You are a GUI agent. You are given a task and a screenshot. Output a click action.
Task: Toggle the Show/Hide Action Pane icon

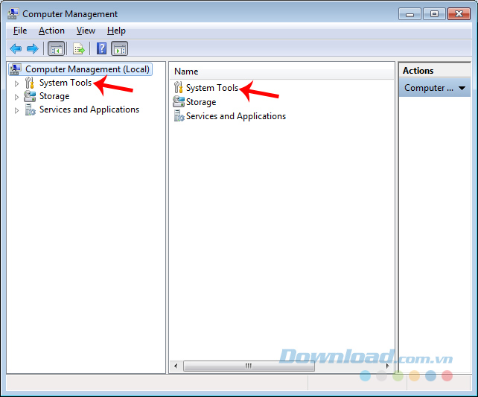(119, 48)
